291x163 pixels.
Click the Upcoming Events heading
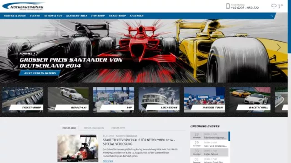205,126
